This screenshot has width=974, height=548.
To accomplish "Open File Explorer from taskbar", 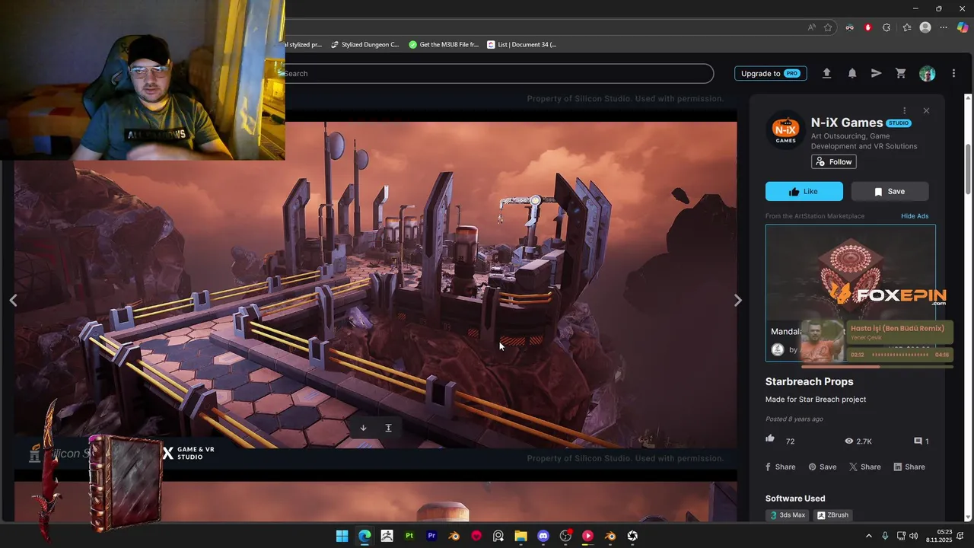I will point(520,536).
